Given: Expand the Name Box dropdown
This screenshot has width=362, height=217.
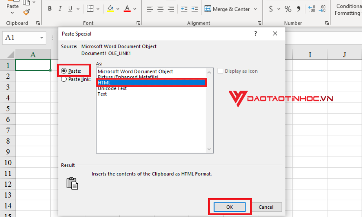Looking at the screenshot, I should click(42, 38).
